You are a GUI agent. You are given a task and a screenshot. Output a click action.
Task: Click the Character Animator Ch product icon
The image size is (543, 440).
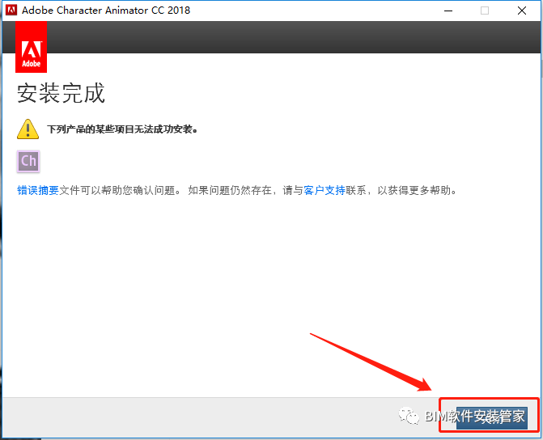28,161
